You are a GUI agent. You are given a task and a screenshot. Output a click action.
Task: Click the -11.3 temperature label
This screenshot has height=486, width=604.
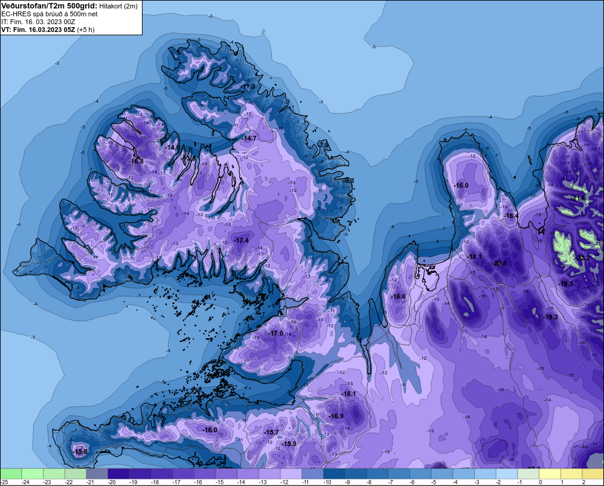pos(248,87)
